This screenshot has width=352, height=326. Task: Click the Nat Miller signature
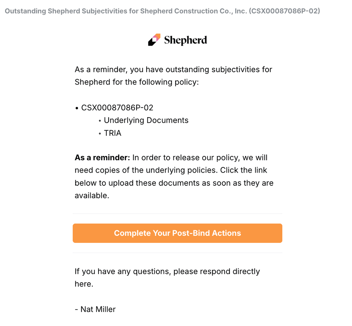tap(98, 309)
